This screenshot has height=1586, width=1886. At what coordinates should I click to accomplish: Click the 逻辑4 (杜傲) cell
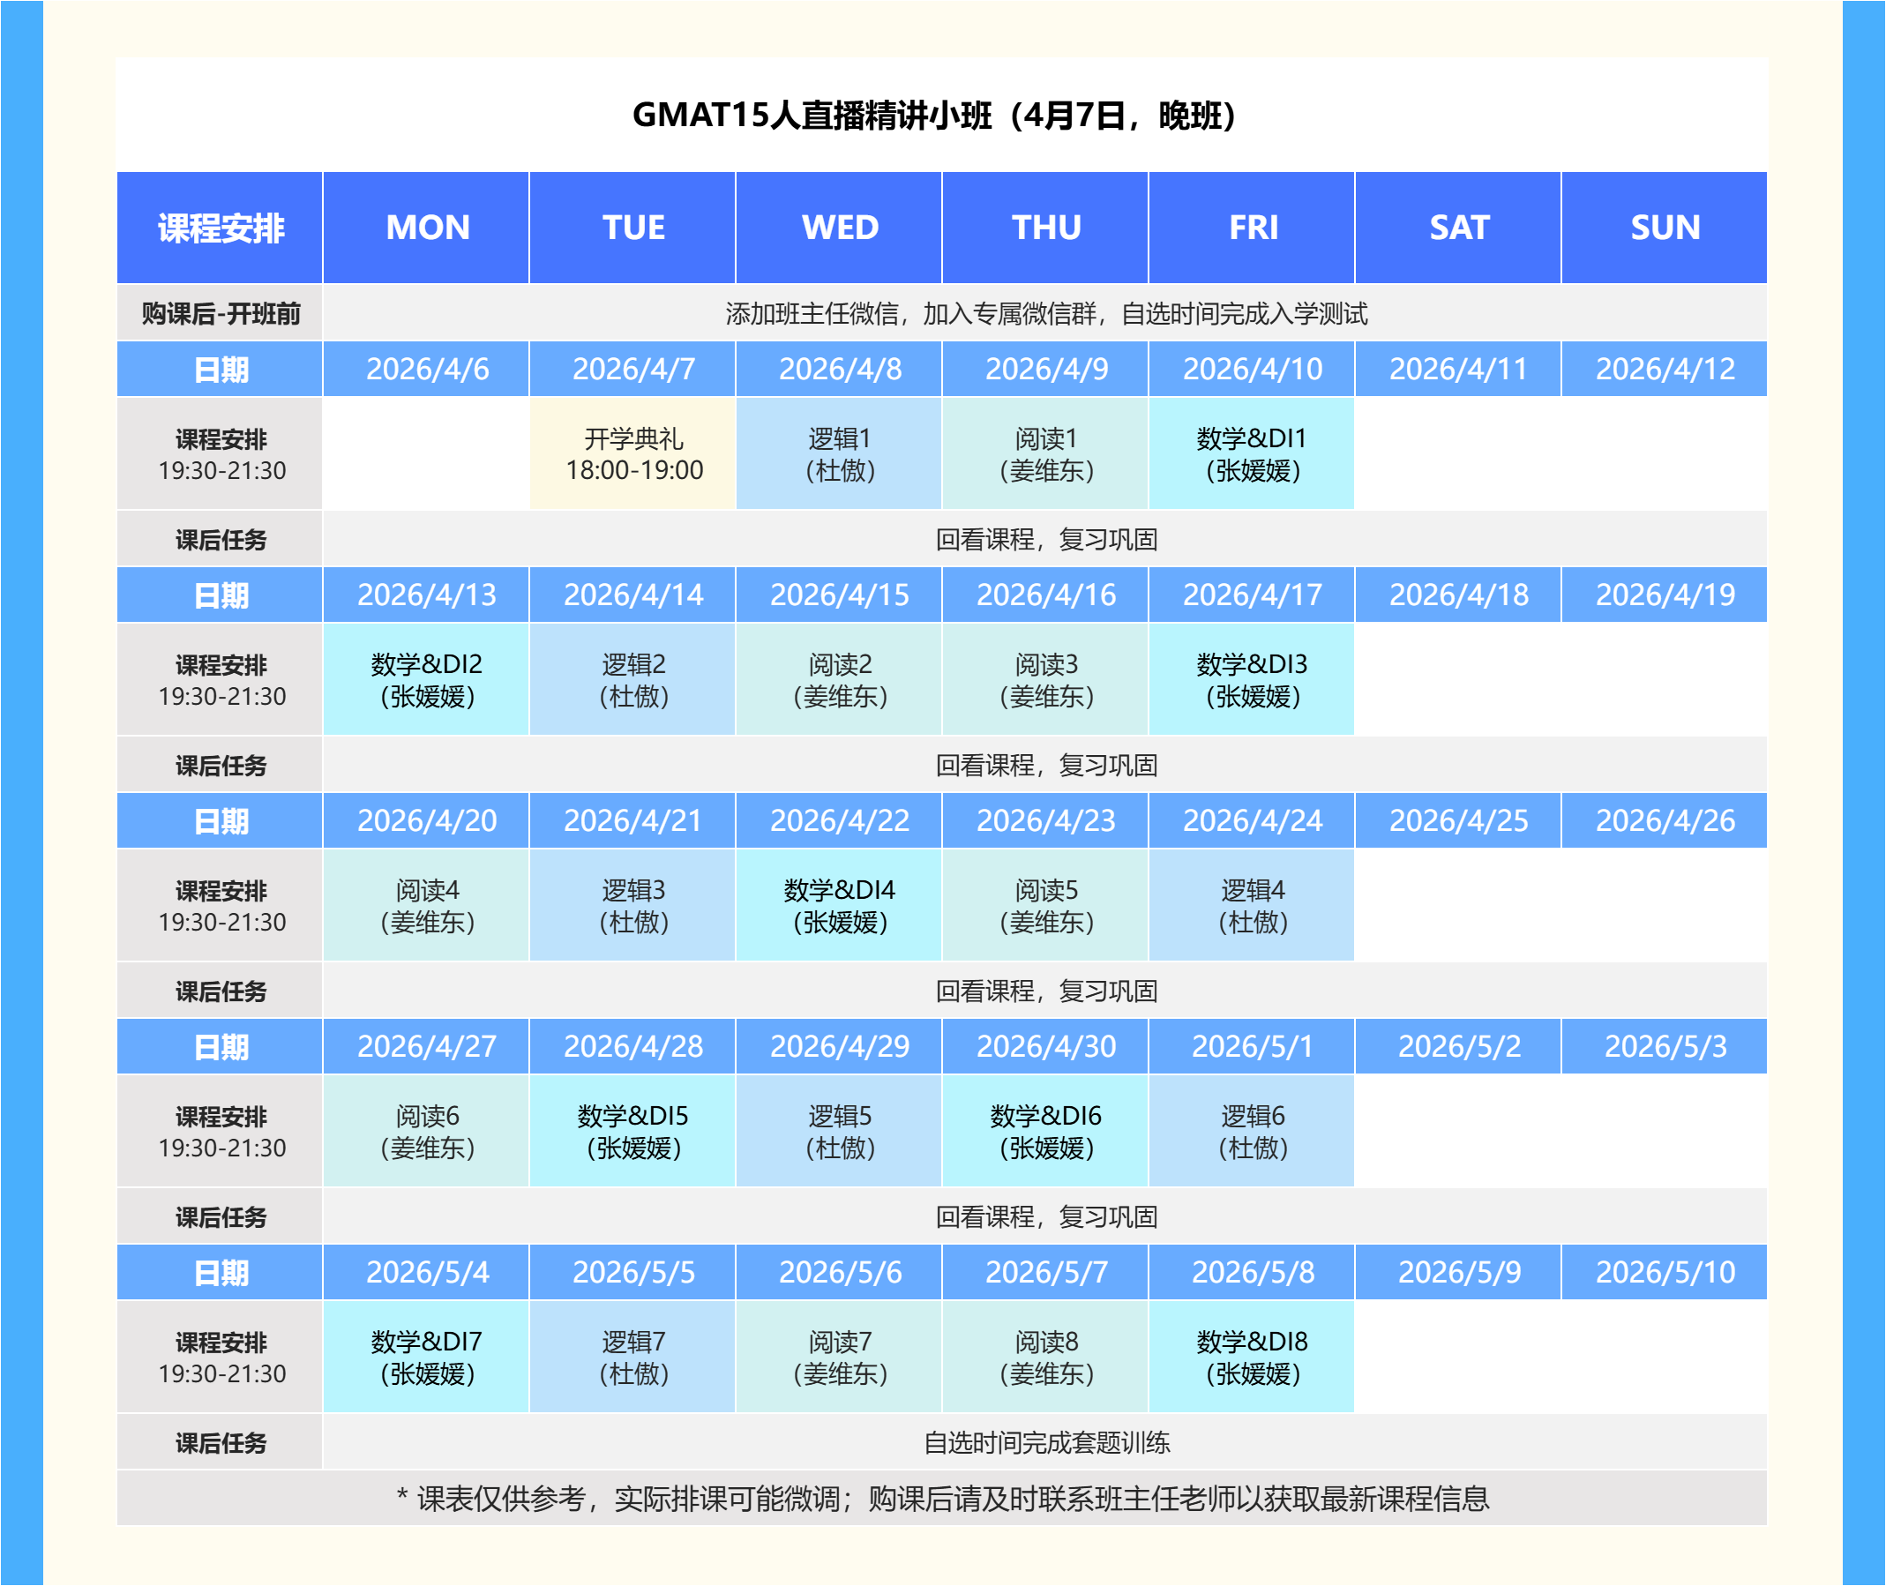coord(1252,905)
